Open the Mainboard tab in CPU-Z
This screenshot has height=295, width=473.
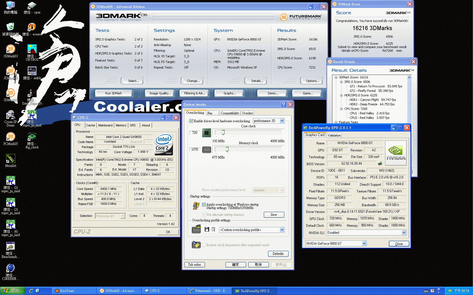105,125
